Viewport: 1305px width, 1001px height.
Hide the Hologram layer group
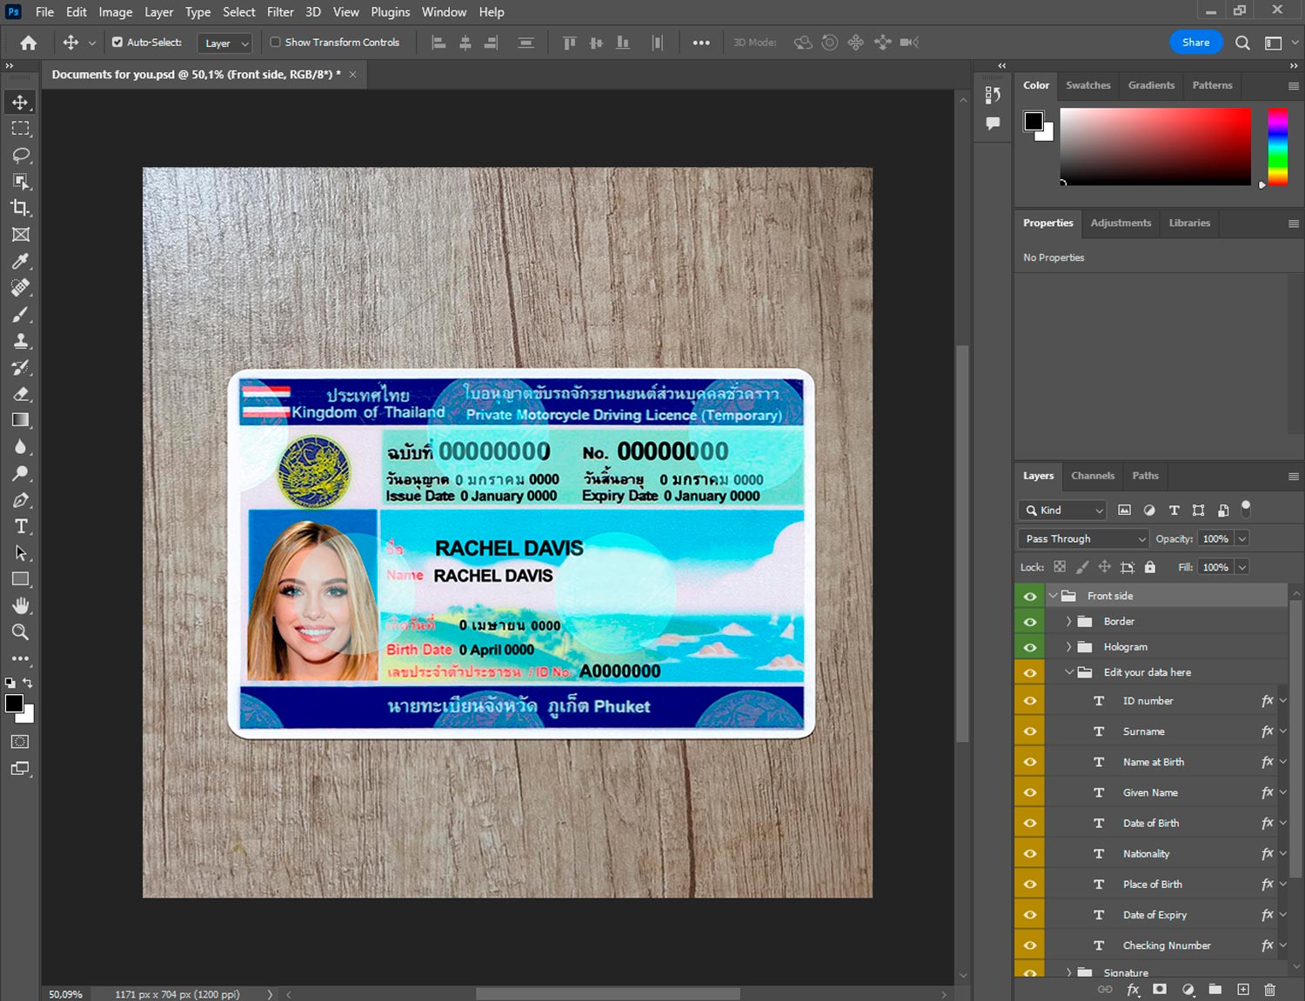tap(1030, 647)
